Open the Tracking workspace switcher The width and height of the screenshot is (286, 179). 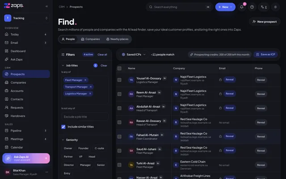point(26,18)
